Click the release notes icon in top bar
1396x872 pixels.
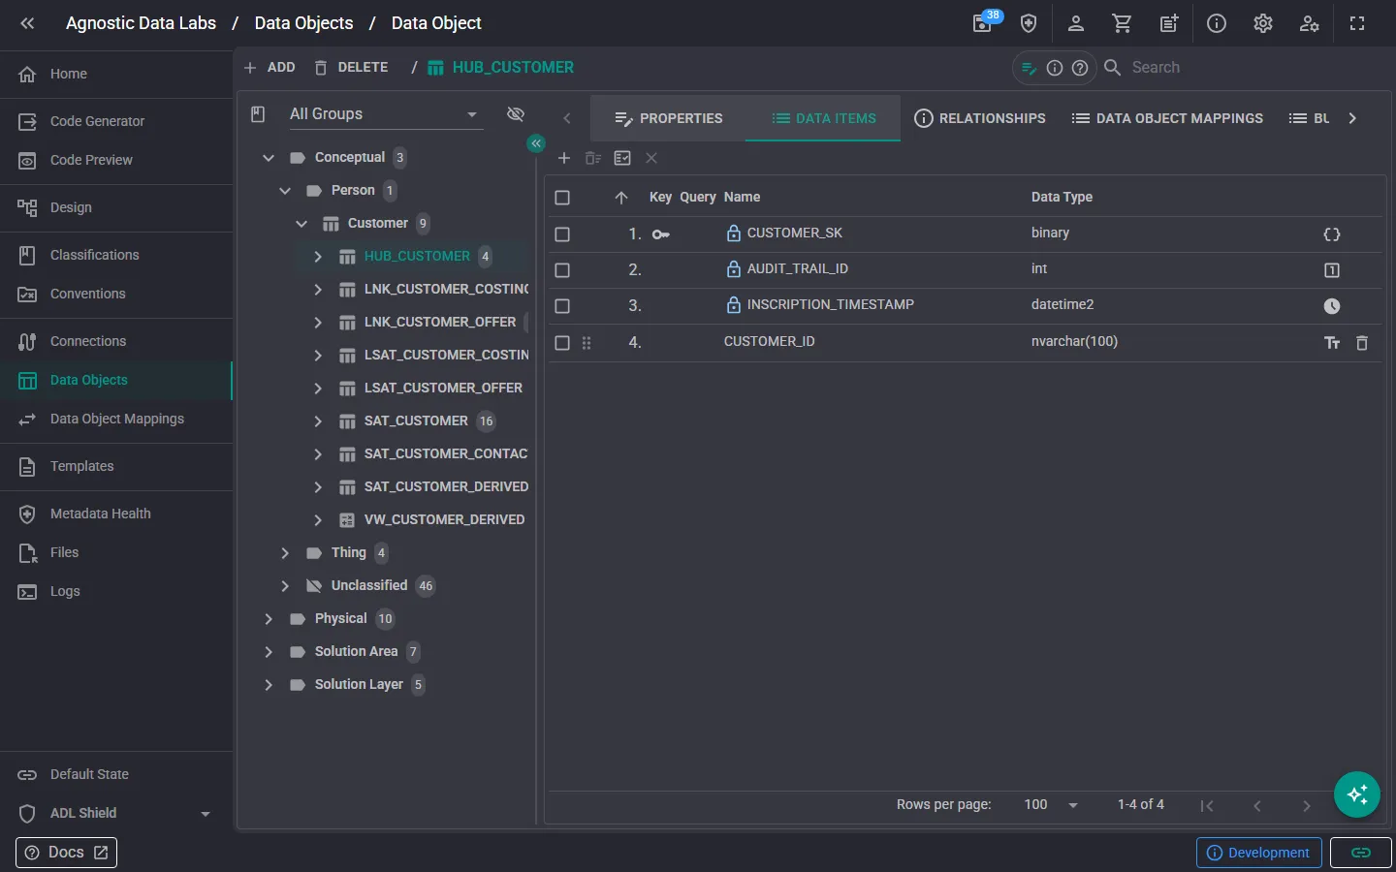point(1169,23)
